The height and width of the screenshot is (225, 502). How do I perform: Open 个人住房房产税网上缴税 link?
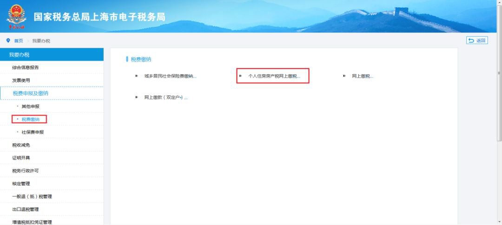(274, 76)
